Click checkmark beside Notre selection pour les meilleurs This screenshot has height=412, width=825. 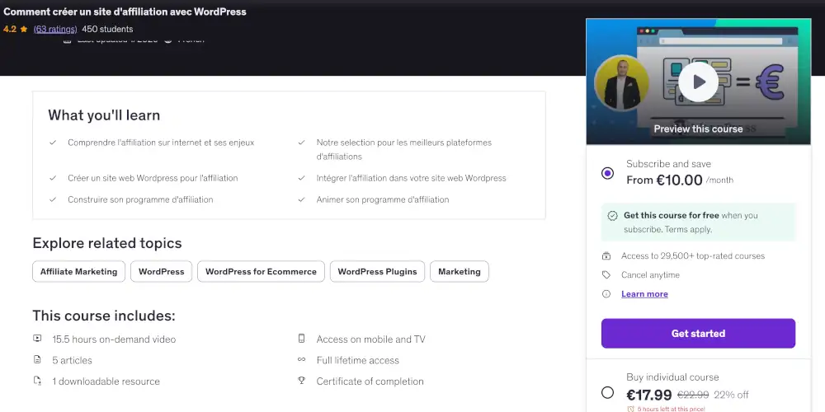pos(301,143)
